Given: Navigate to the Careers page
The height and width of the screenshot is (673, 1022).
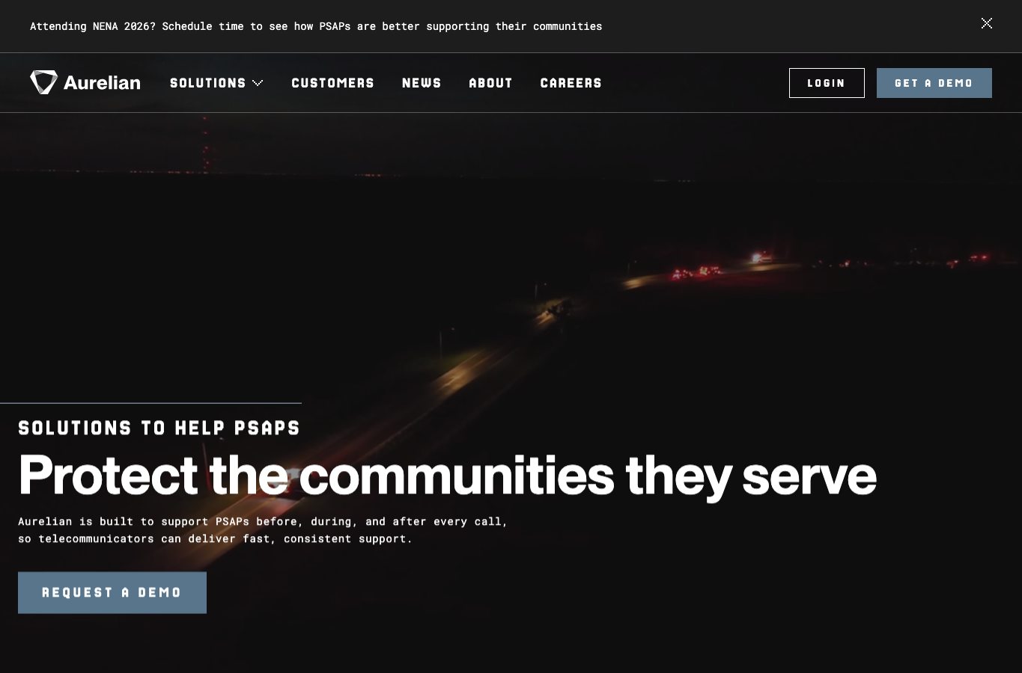Looking at the screenshot, I should pyautogui.click(x=571, y=83).
